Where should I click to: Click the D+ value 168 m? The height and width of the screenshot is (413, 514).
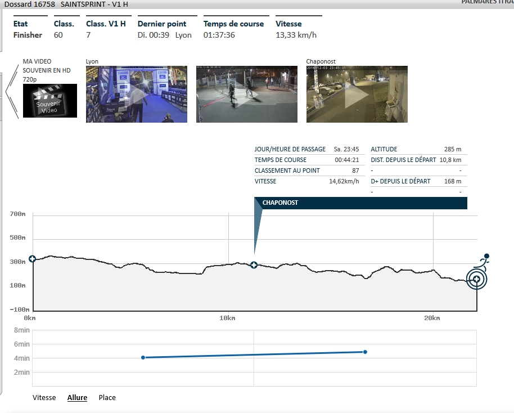tap(453, 181)
